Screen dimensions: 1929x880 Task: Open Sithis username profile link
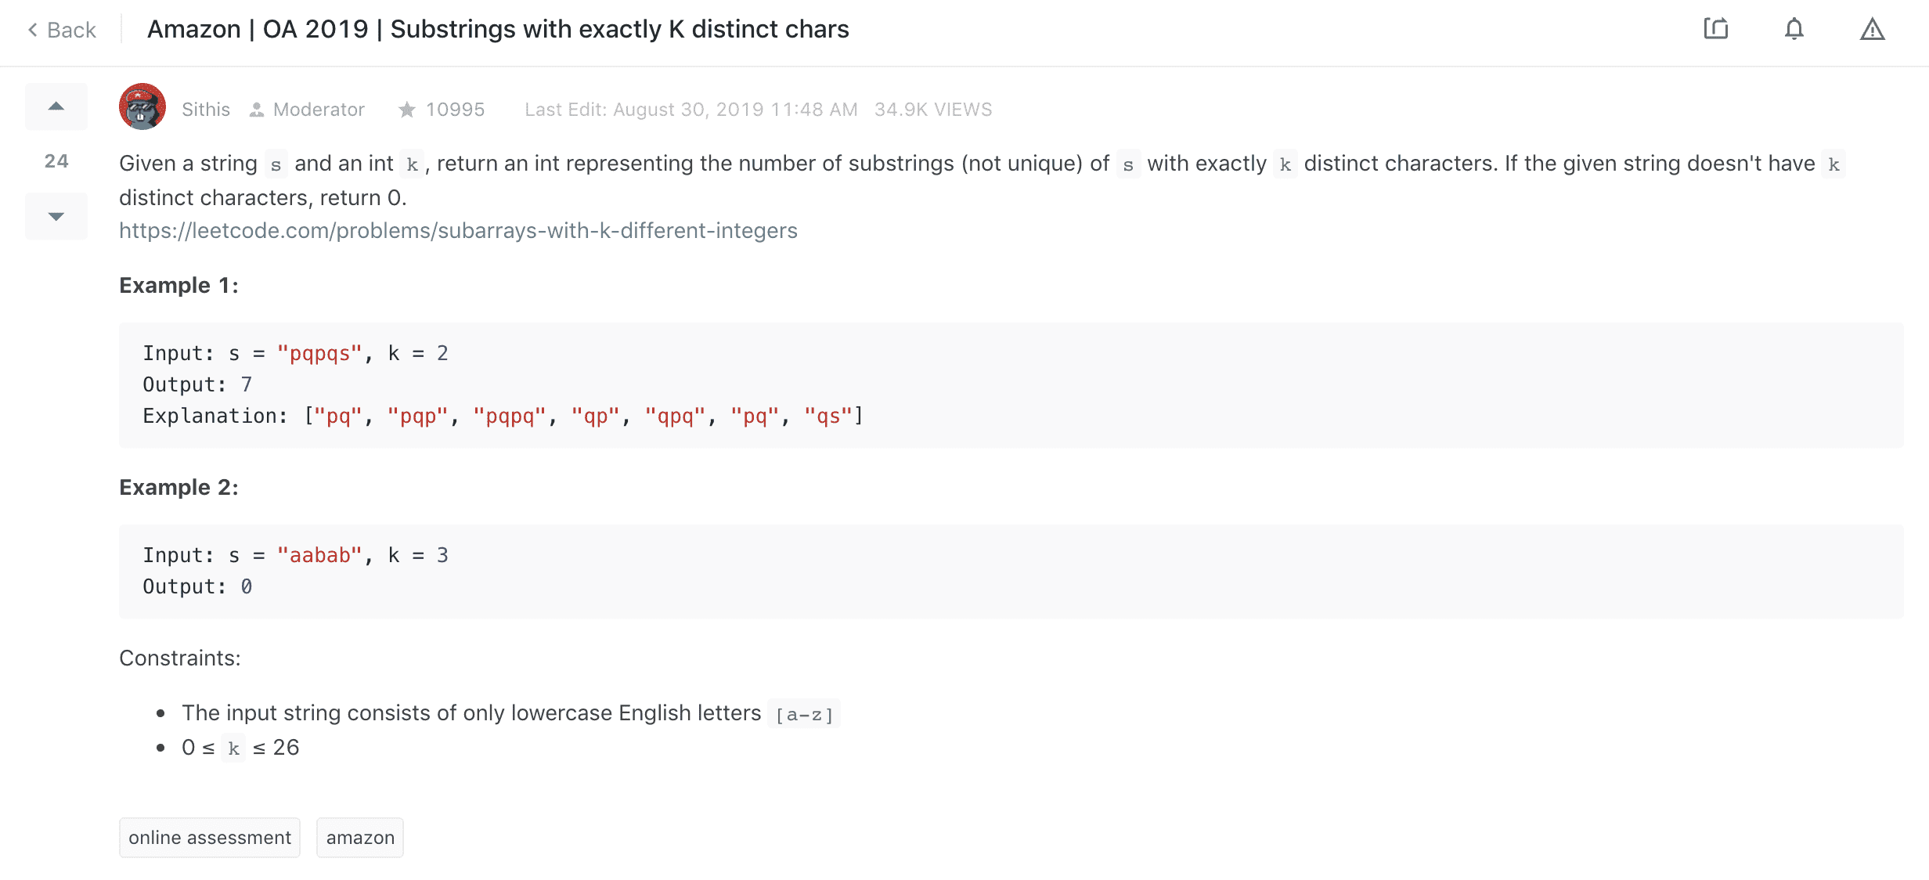[x=206, y=110]
